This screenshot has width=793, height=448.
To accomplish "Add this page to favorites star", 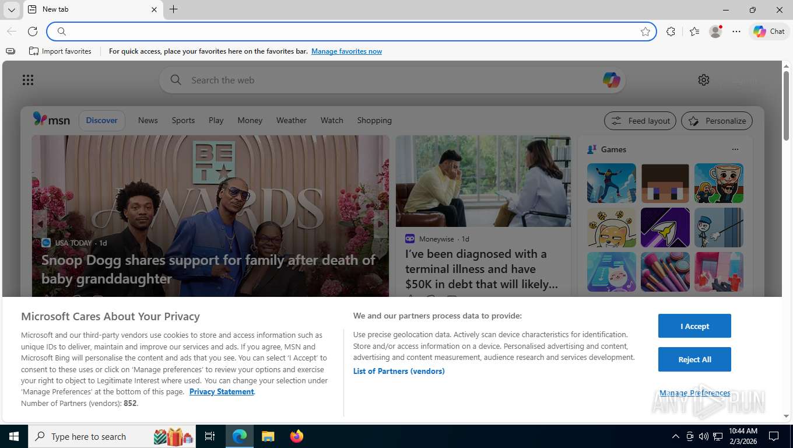I will point(645,32).
